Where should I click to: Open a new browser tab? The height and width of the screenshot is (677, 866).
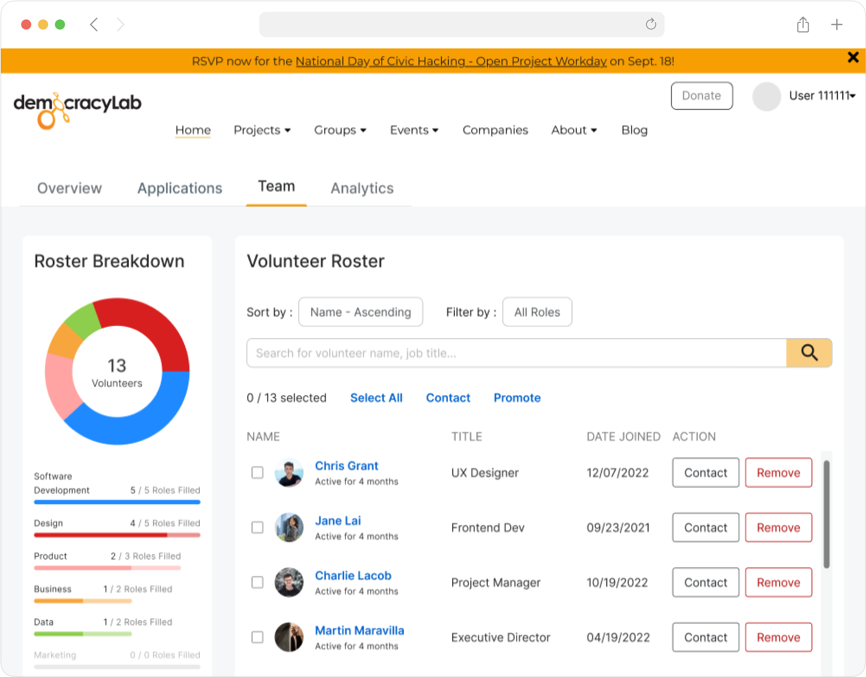(836, 24)
